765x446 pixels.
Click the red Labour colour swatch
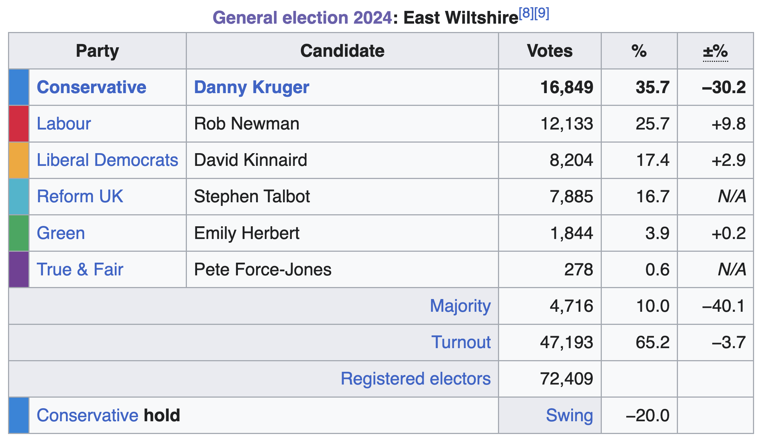19,124
